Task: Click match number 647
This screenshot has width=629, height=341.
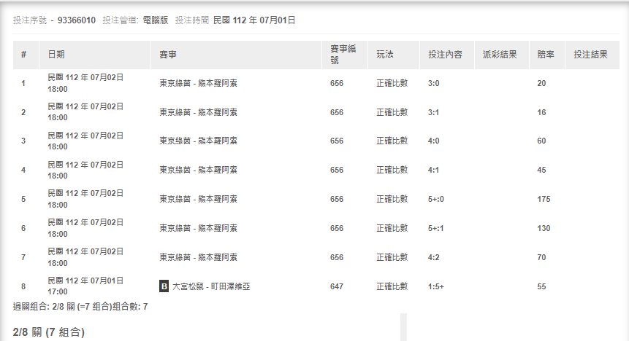Action: point(337,286)
